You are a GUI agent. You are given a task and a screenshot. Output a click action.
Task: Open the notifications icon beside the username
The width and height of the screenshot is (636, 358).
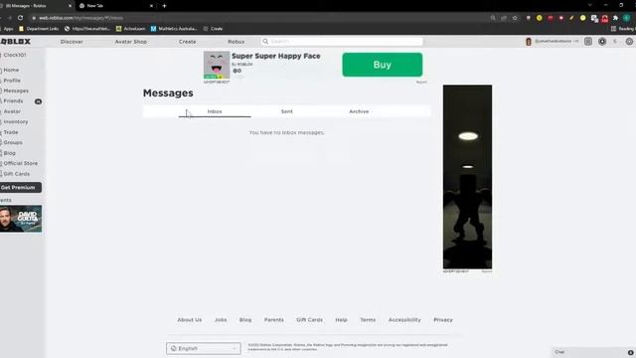(588, 42)
